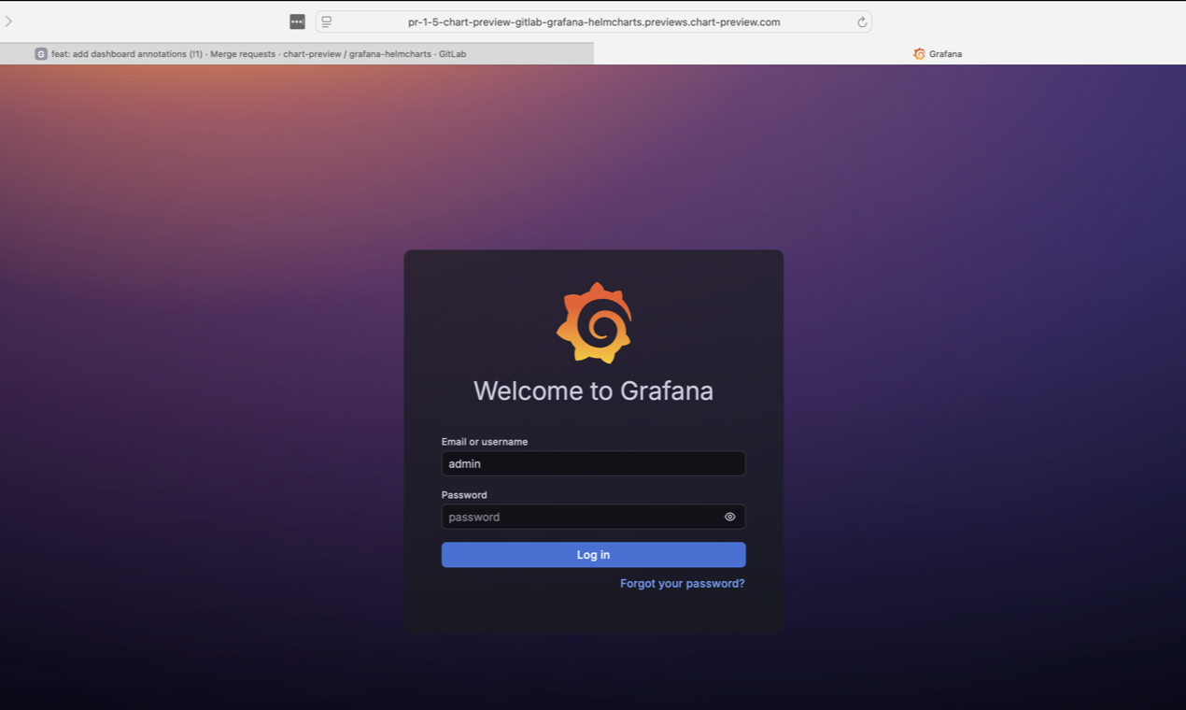The height and width of the screenshot is (710, 1186).
Task: Open the ellipsis extension button in toolbar
Action: click(x=297, y=21)
